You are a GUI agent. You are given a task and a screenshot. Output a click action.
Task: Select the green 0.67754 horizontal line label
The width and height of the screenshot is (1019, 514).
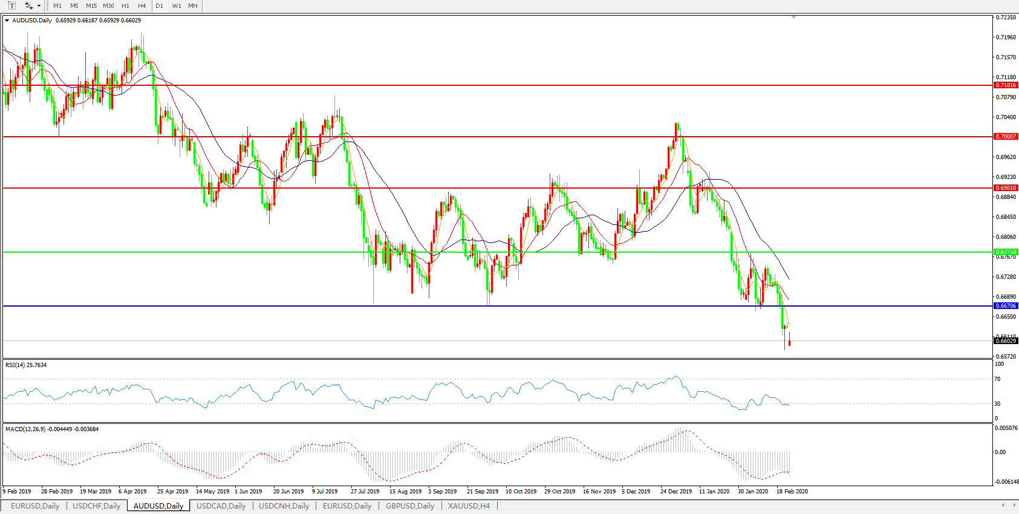pos(1006,252)
